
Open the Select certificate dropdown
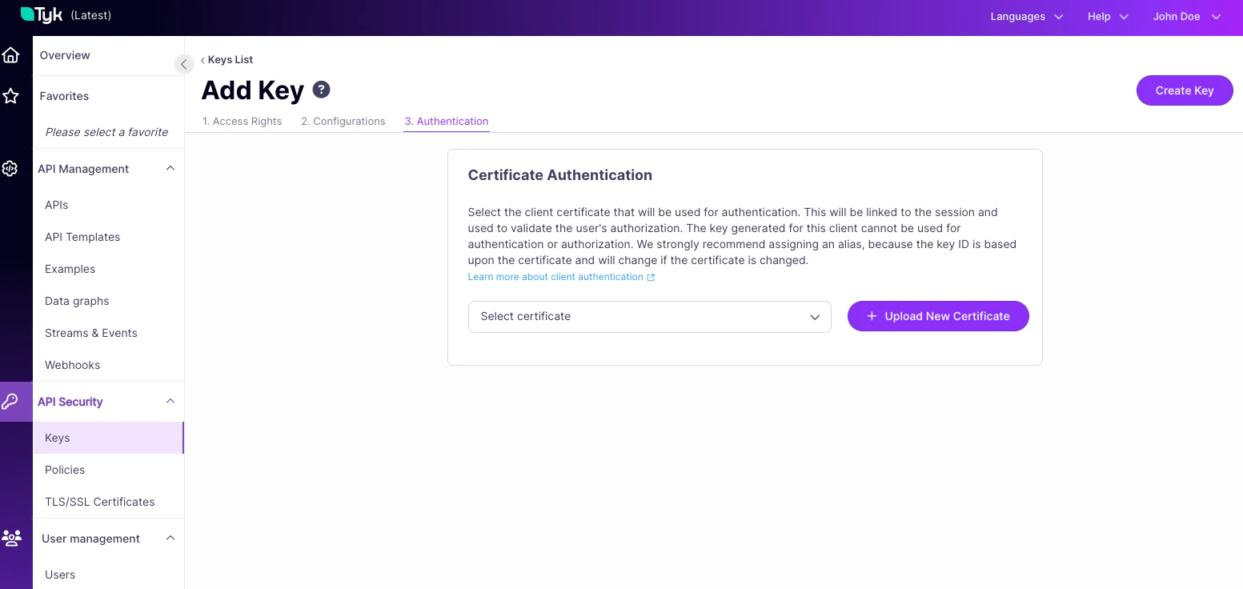[649, 316]
